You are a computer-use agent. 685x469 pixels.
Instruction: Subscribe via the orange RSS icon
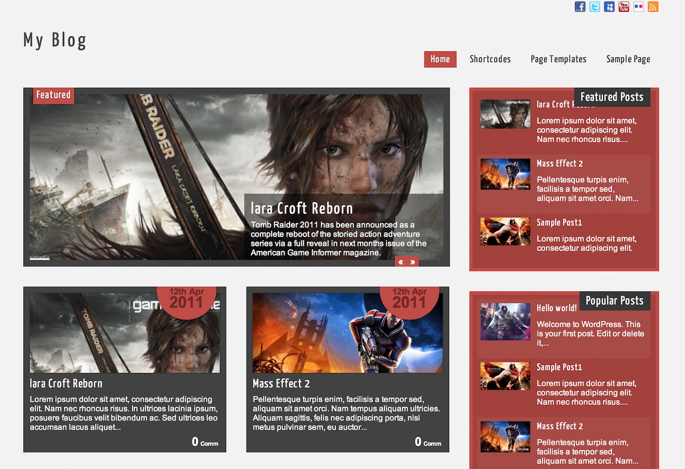click(653, 7)
